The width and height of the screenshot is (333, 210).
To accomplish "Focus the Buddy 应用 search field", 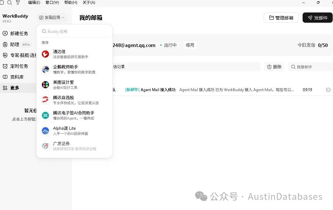I will [75, 32].
